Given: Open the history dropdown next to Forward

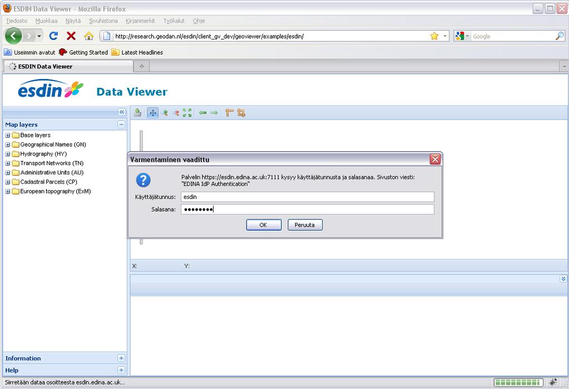Looking at the screenshot, I should click(39, 36).
